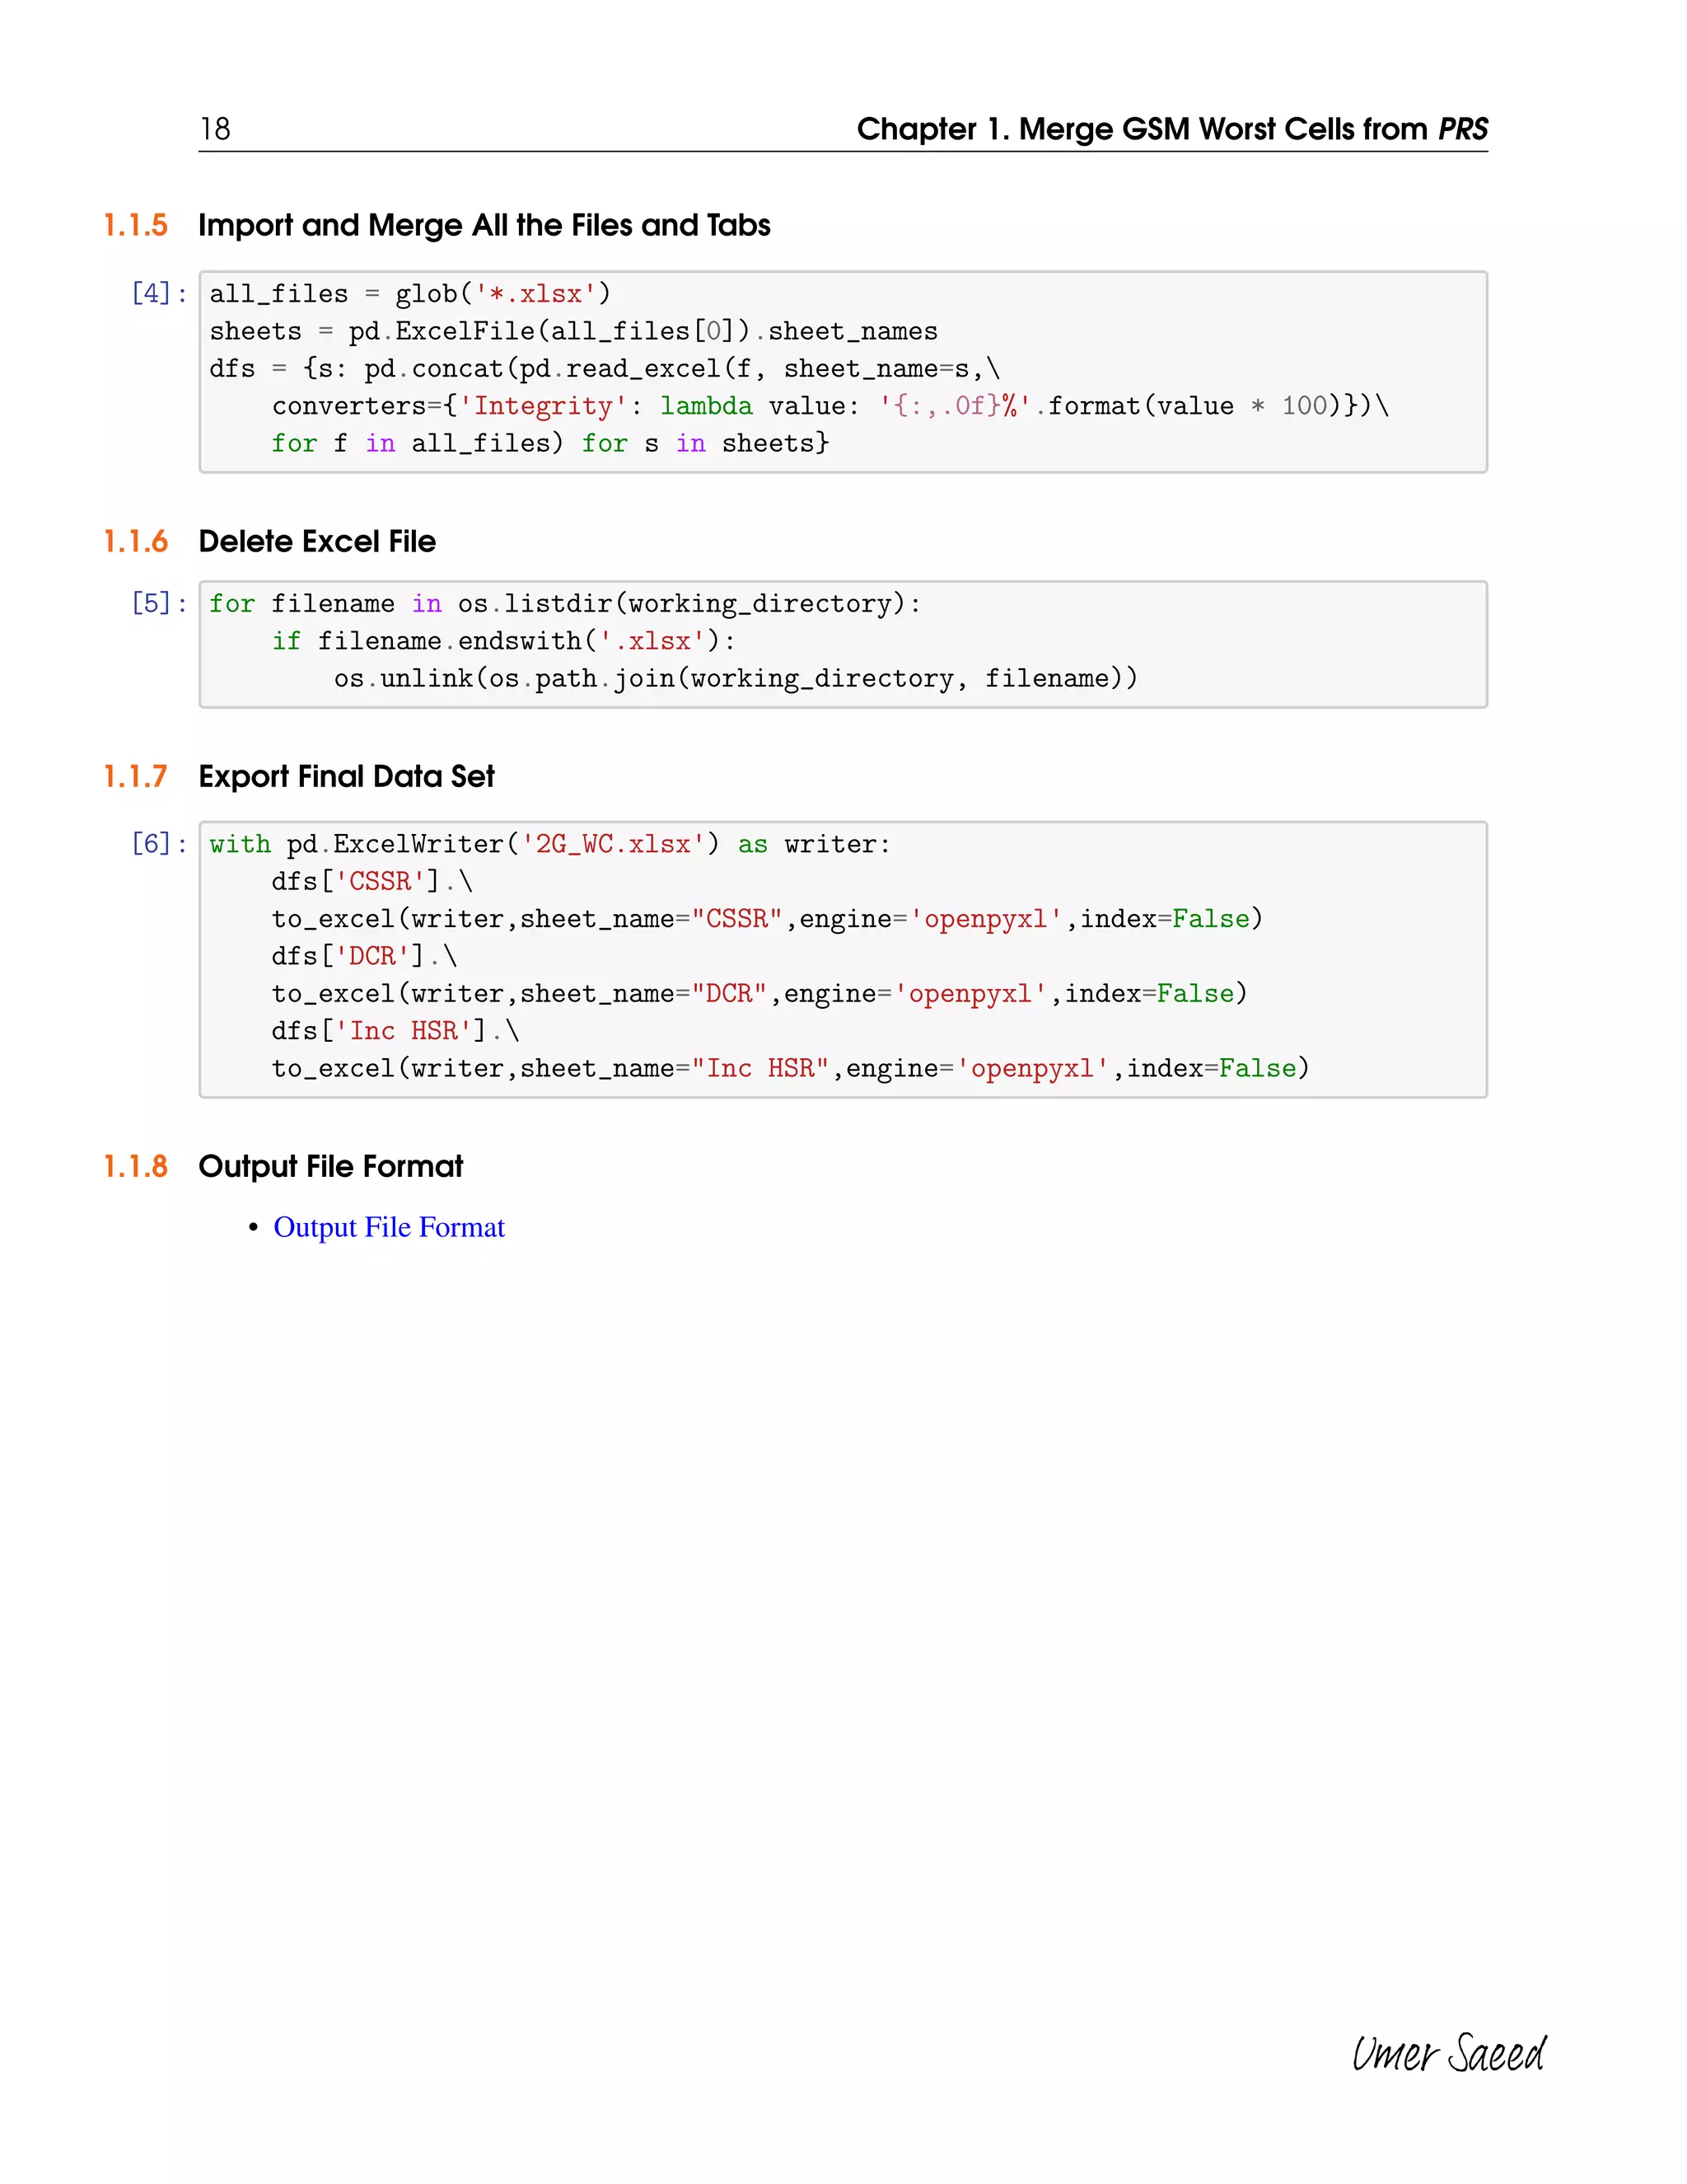Click header 'Chapter 1. Merge GSM Worst Cells from PRS'
This screenshot has width=1687, height=2184.
click(x=1171, y=129)
